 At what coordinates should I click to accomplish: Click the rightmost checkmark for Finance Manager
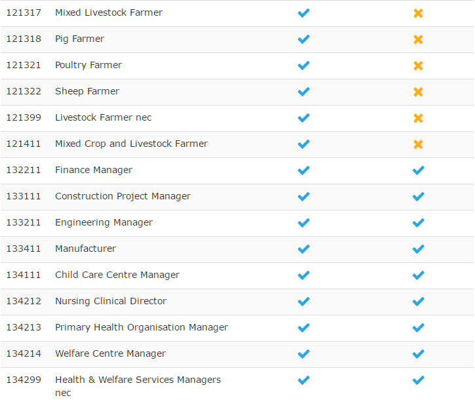418,170
